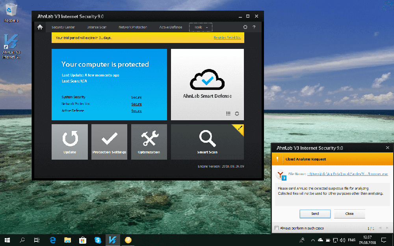Show hidden system tray icons
The height and width of the screenshot is (246, 394).
tap(313, 240)
